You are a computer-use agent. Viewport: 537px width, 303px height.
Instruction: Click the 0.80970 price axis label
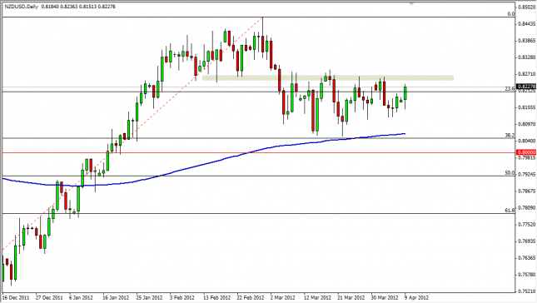527,124
